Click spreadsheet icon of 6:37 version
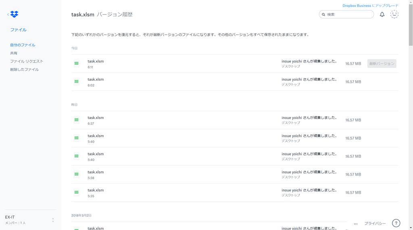The image size is (413, 230). point(76,120)
